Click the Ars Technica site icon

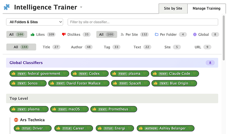[16, 120]
